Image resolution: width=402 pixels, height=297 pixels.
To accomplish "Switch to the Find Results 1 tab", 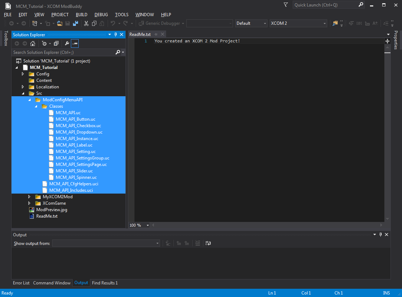I will point(105,283).
